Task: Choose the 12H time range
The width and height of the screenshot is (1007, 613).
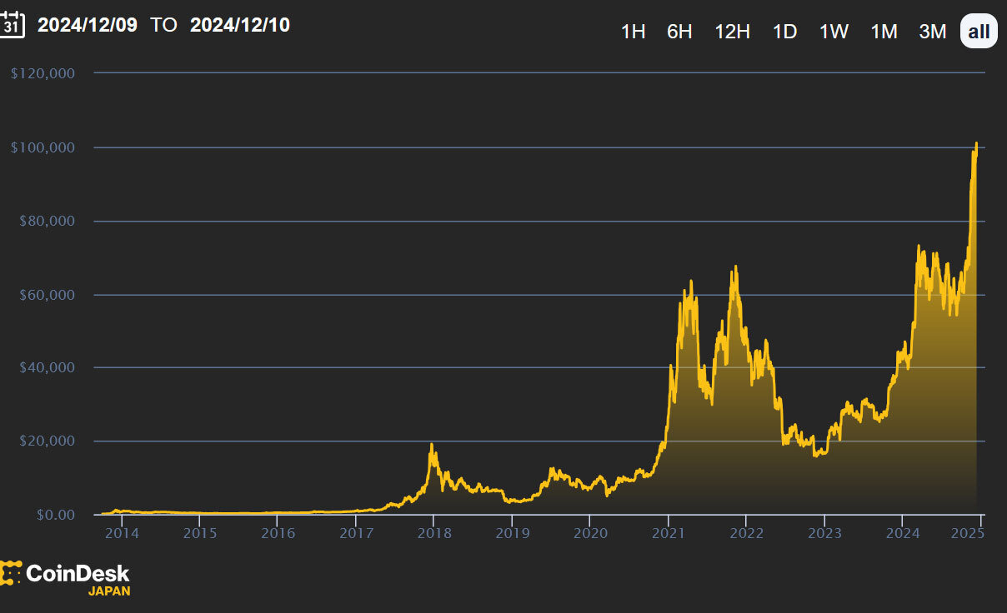Action: 732,32
